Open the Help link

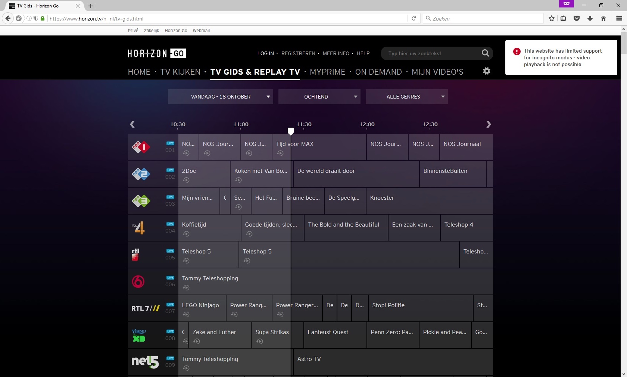363,53
